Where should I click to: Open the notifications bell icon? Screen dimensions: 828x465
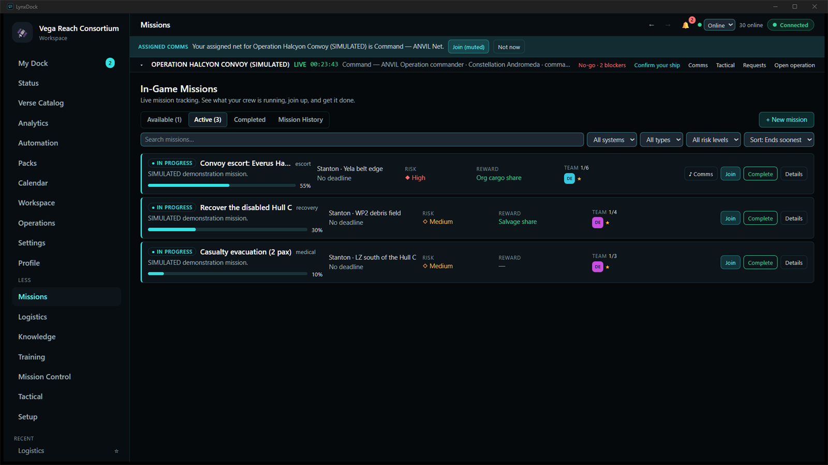(x=686, y=25)
